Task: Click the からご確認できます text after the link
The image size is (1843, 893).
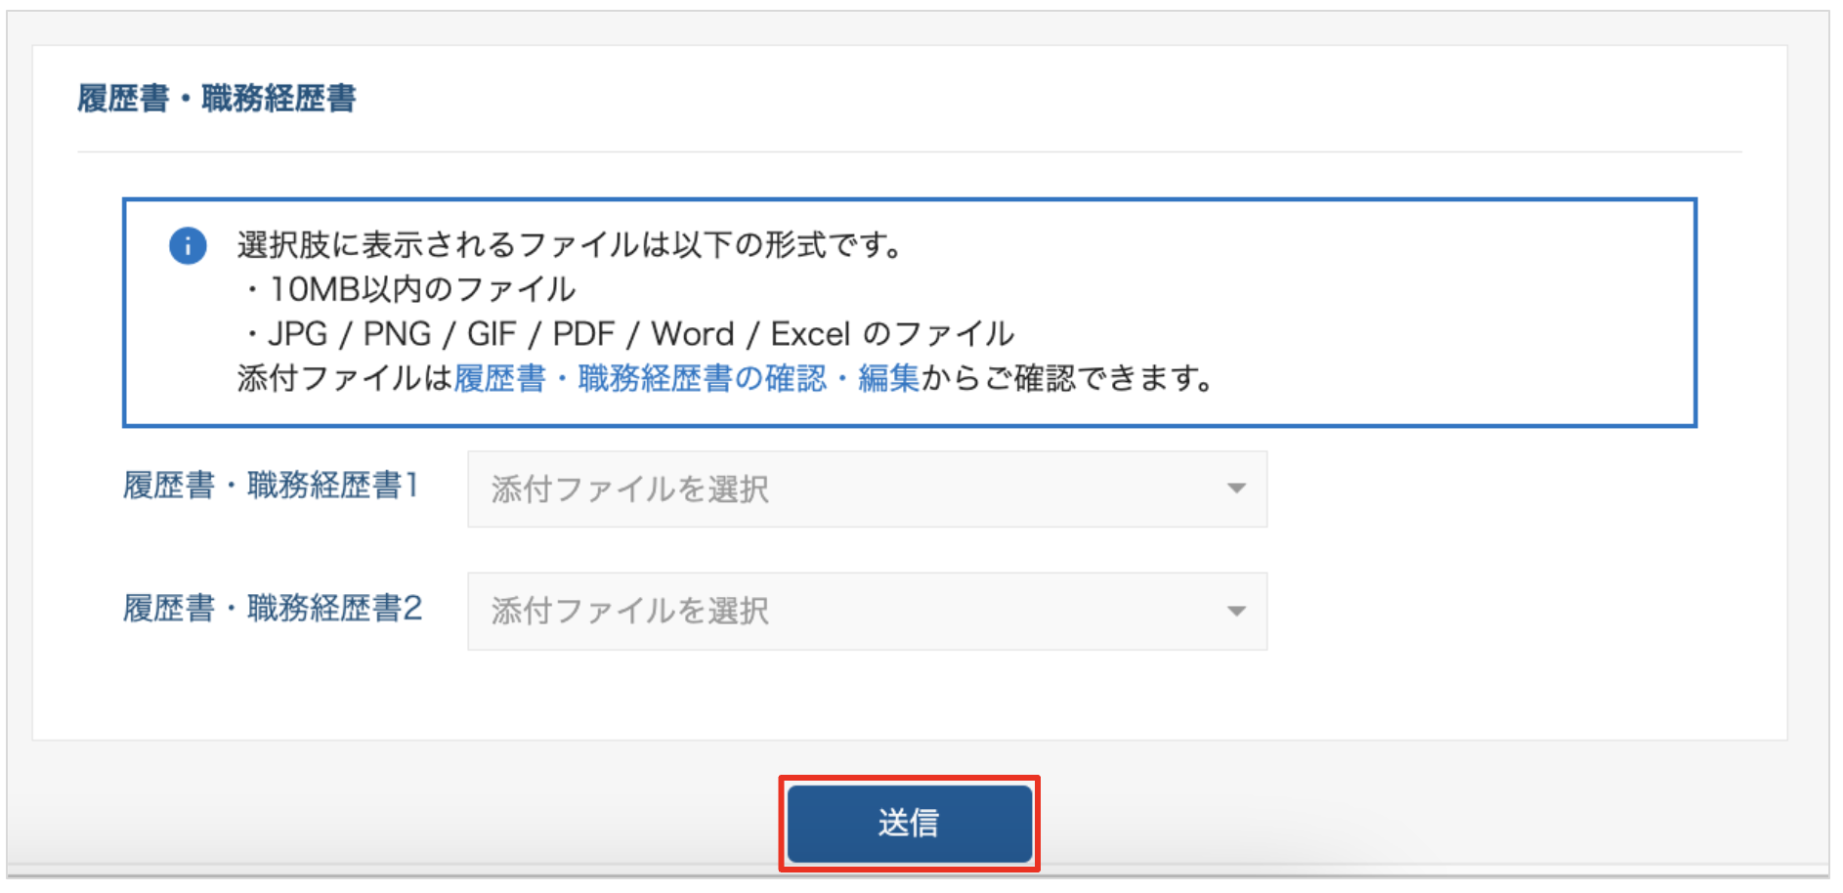Action: [x=1067, y=378]
